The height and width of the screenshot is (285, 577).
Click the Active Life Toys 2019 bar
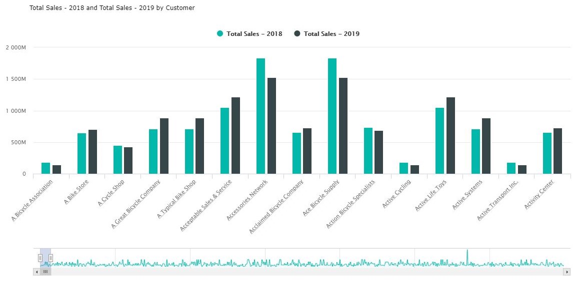(x=450, y=136)
